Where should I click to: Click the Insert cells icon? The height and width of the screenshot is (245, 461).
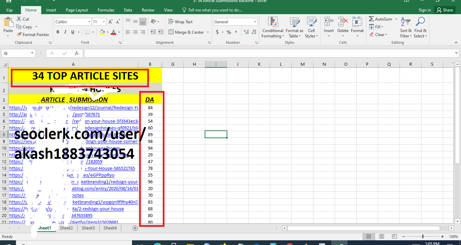pos(328,22)
